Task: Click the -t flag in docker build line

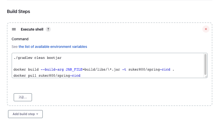Action: 124,70
